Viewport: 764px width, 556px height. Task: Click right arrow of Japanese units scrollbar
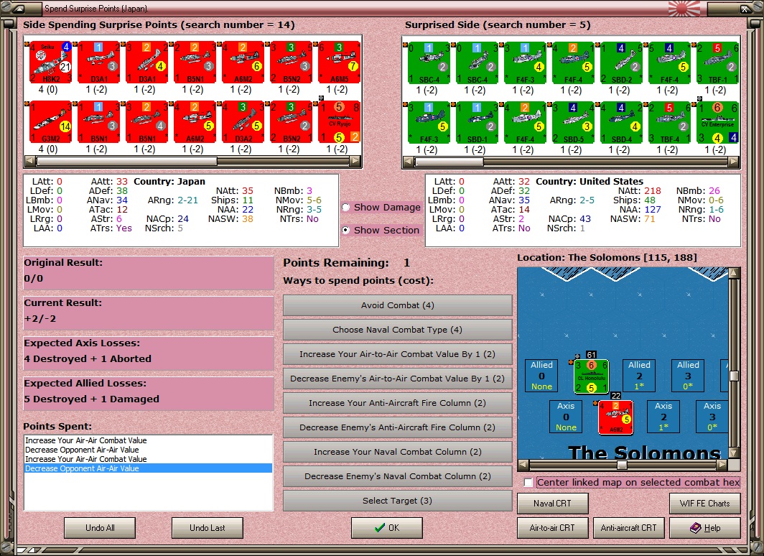[x=355, y=161]
